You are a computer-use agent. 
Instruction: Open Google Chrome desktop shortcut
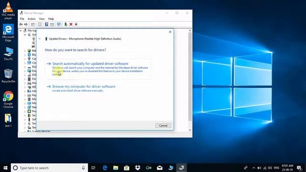click(x=8, y=100)
